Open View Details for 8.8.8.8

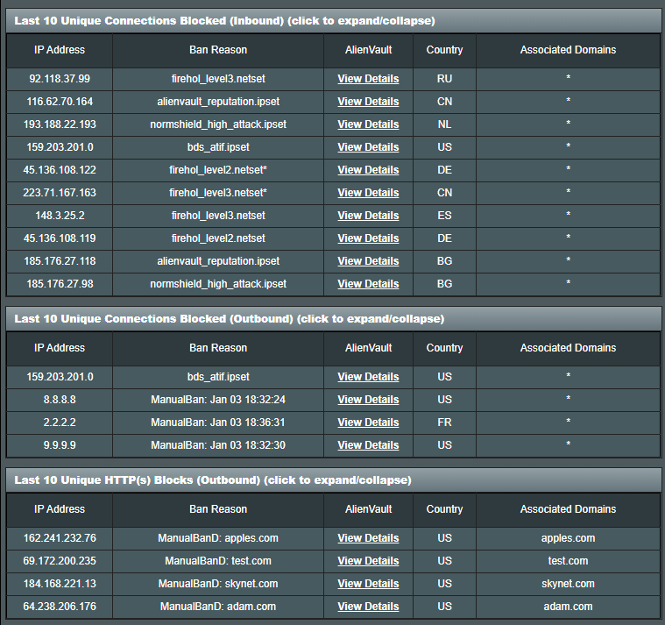pyautogui.click(x=368, y=400)
